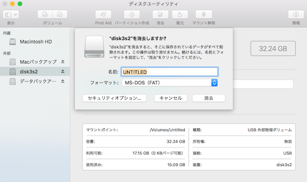Screen dimensions: 307x182
Task: Click the green zoom window button
Action: pos(20,4)
